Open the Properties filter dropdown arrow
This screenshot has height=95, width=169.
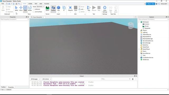click(28, 19)
